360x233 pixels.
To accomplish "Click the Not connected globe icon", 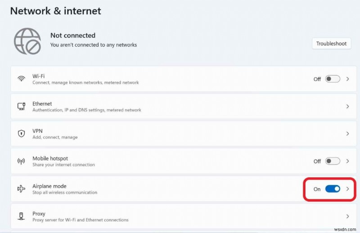I will tap(28, 41).
